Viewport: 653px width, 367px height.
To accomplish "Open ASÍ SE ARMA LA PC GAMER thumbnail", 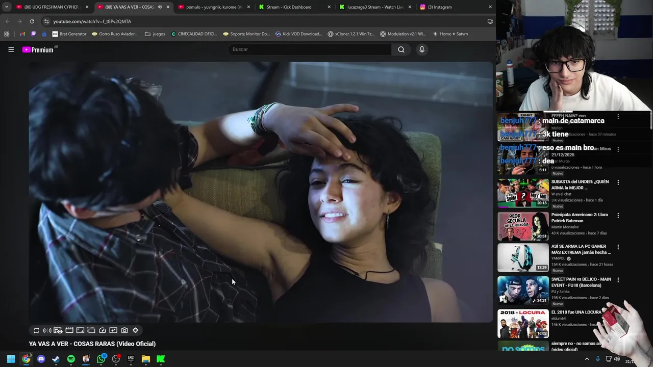I will [523, 257].
